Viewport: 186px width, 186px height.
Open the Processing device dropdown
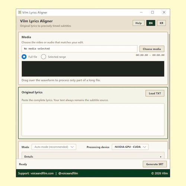[x=130, y=147]
